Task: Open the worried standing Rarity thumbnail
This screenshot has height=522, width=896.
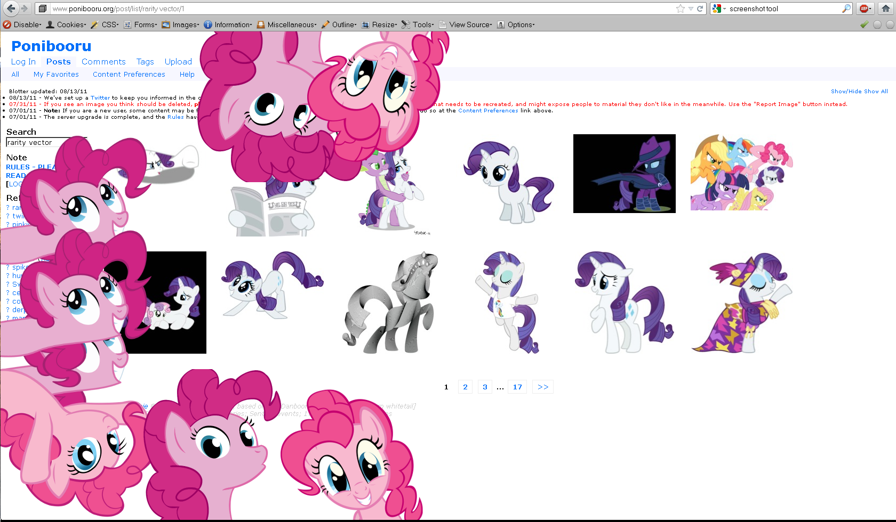Action: 625,303
